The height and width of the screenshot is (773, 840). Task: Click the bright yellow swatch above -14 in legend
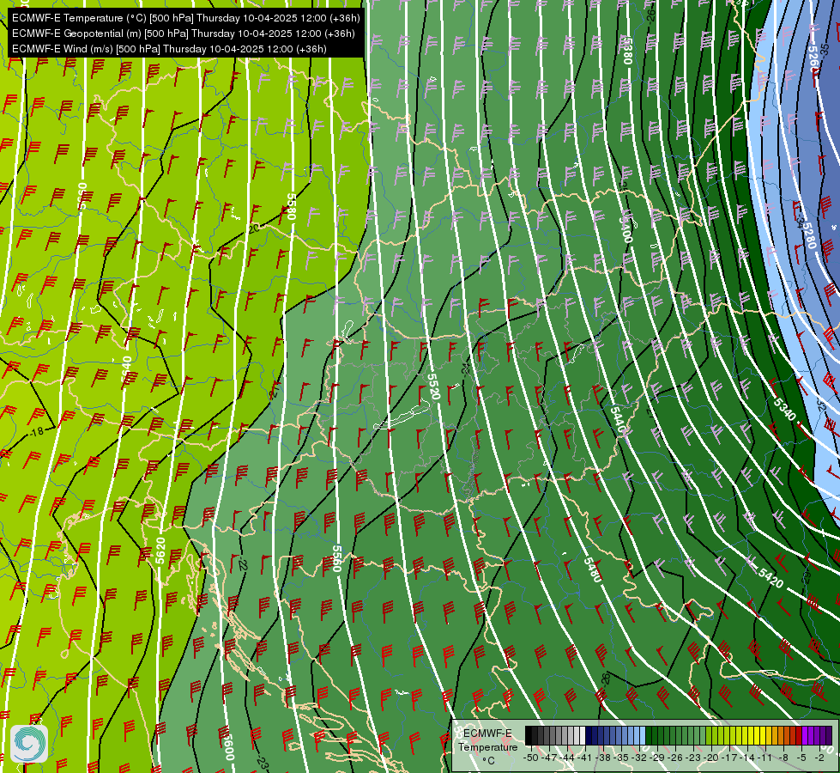(x=751, y=735)
